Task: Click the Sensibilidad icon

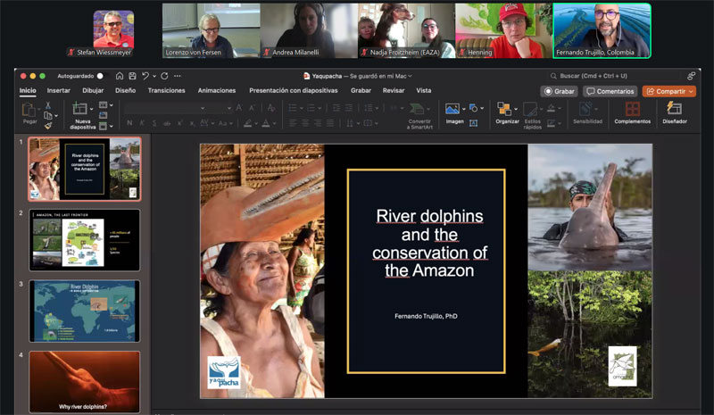Action: [586, 109]
